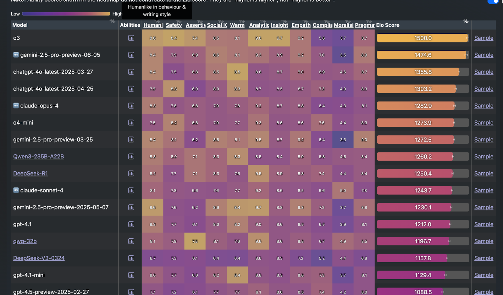This screenshot has height=295, width=503.
Task: Click qwq-32b Assertive cell 7.5
Action: pos(195,241)
